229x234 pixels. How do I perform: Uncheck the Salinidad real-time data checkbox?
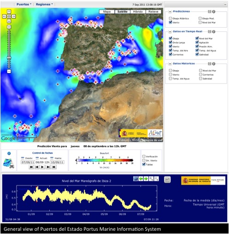click(x=197, y=54)
